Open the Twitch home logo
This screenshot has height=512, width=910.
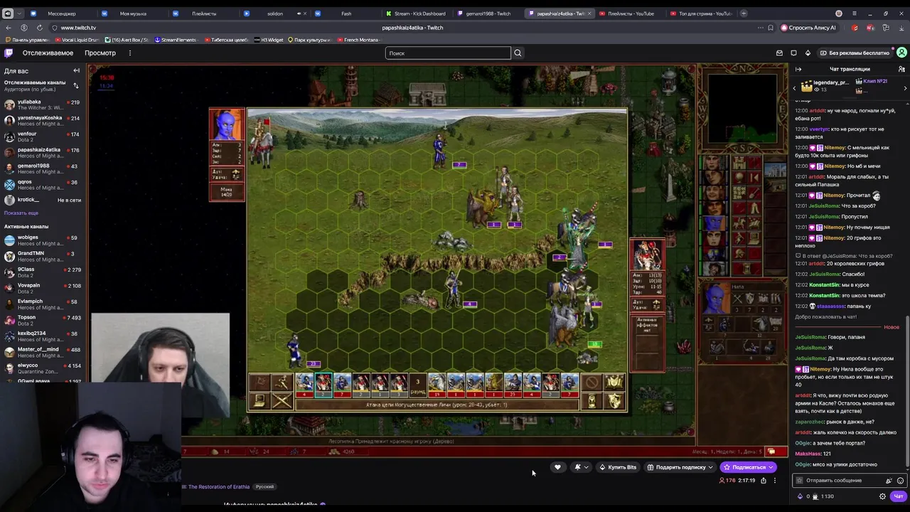(x=9, y=53)
